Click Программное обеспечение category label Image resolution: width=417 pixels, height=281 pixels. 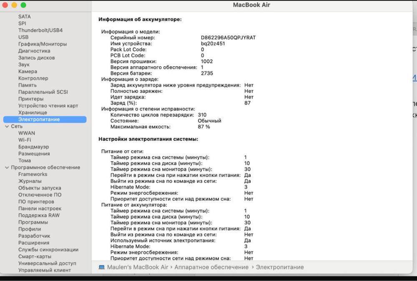coord(45,168)
